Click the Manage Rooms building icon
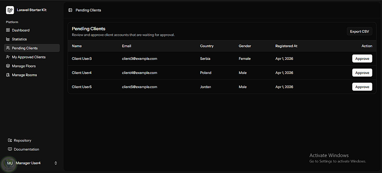Image resolution: width=382 pixels, height=173 pixels. (x=8, y=75)
